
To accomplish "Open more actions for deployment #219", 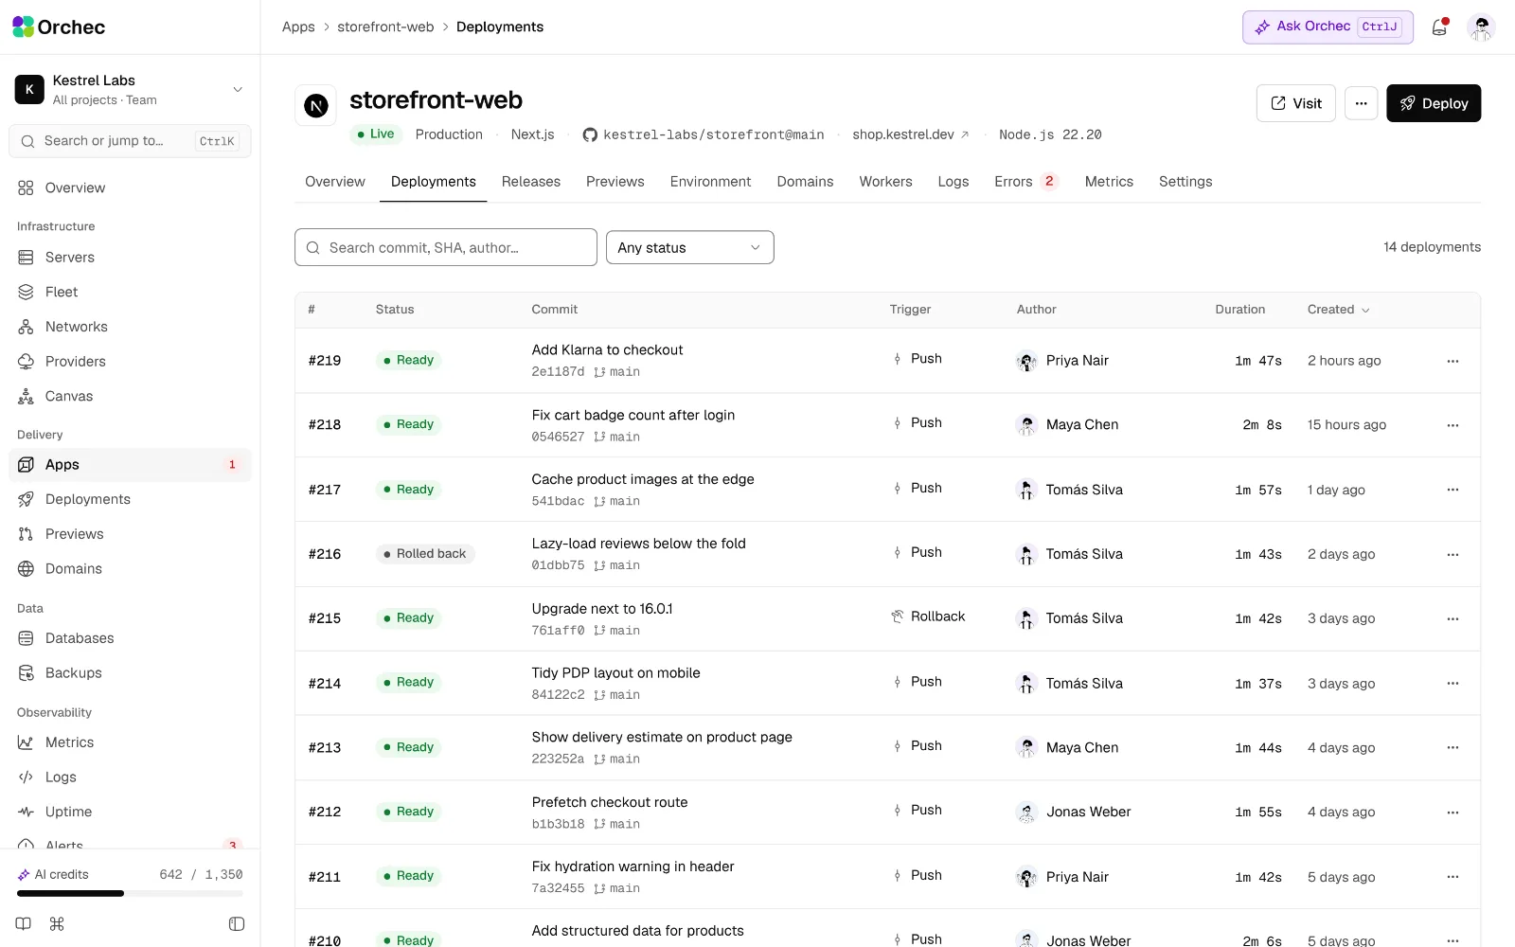I will click(1453, 361).
